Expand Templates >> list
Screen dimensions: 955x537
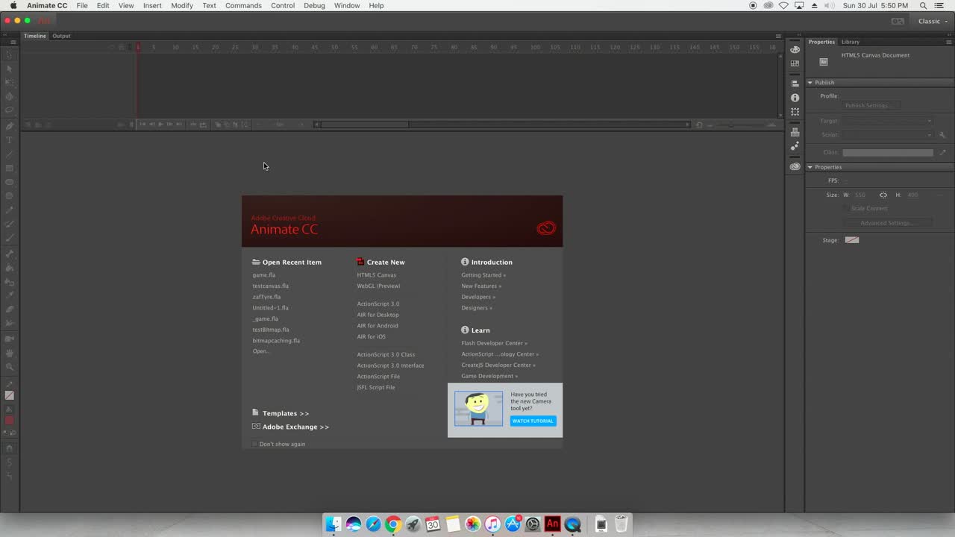[286, 413]
